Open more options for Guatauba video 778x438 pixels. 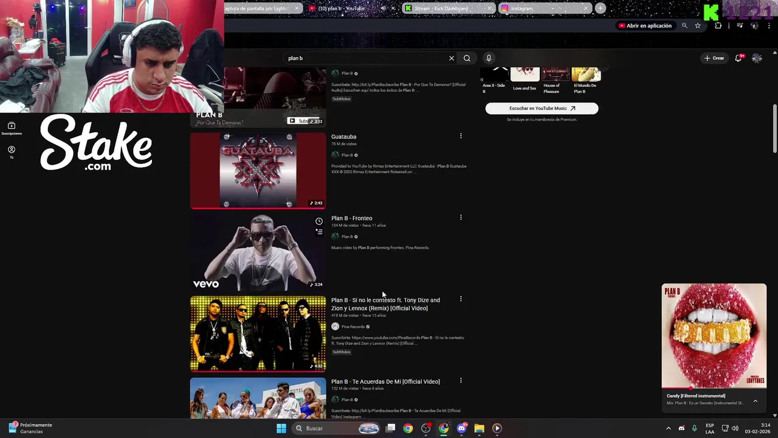point(461,136)
